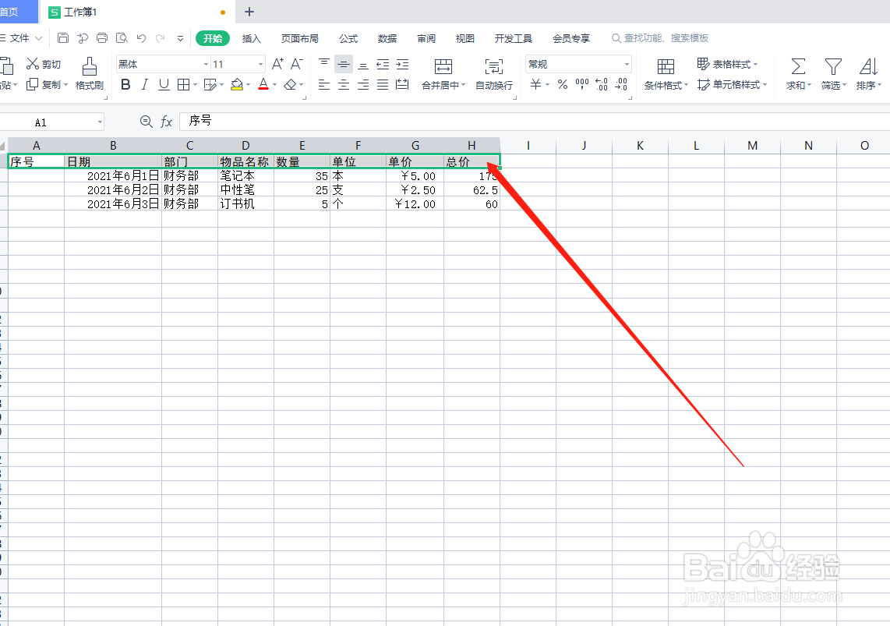890x626 pixels.
Task: Open a new tab with plus button
Action: [x=249, y=12]
